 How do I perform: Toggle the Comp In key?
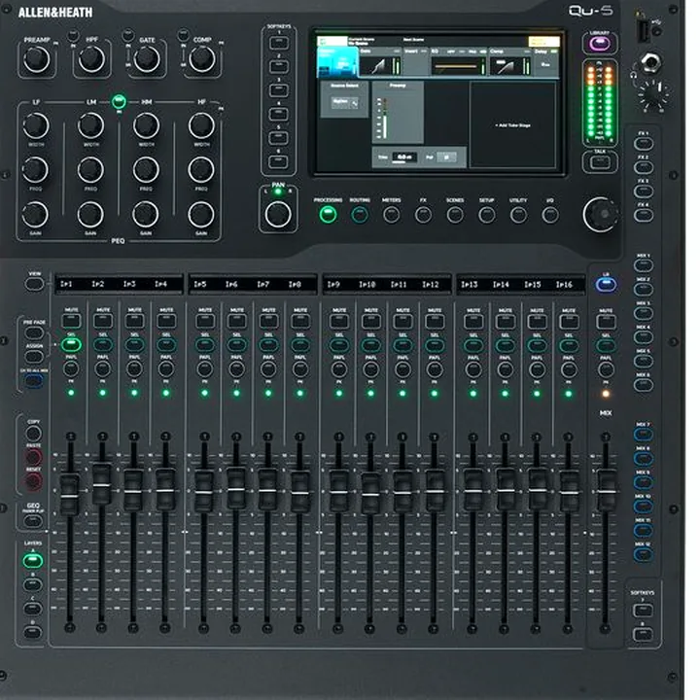tap(183, 34)
